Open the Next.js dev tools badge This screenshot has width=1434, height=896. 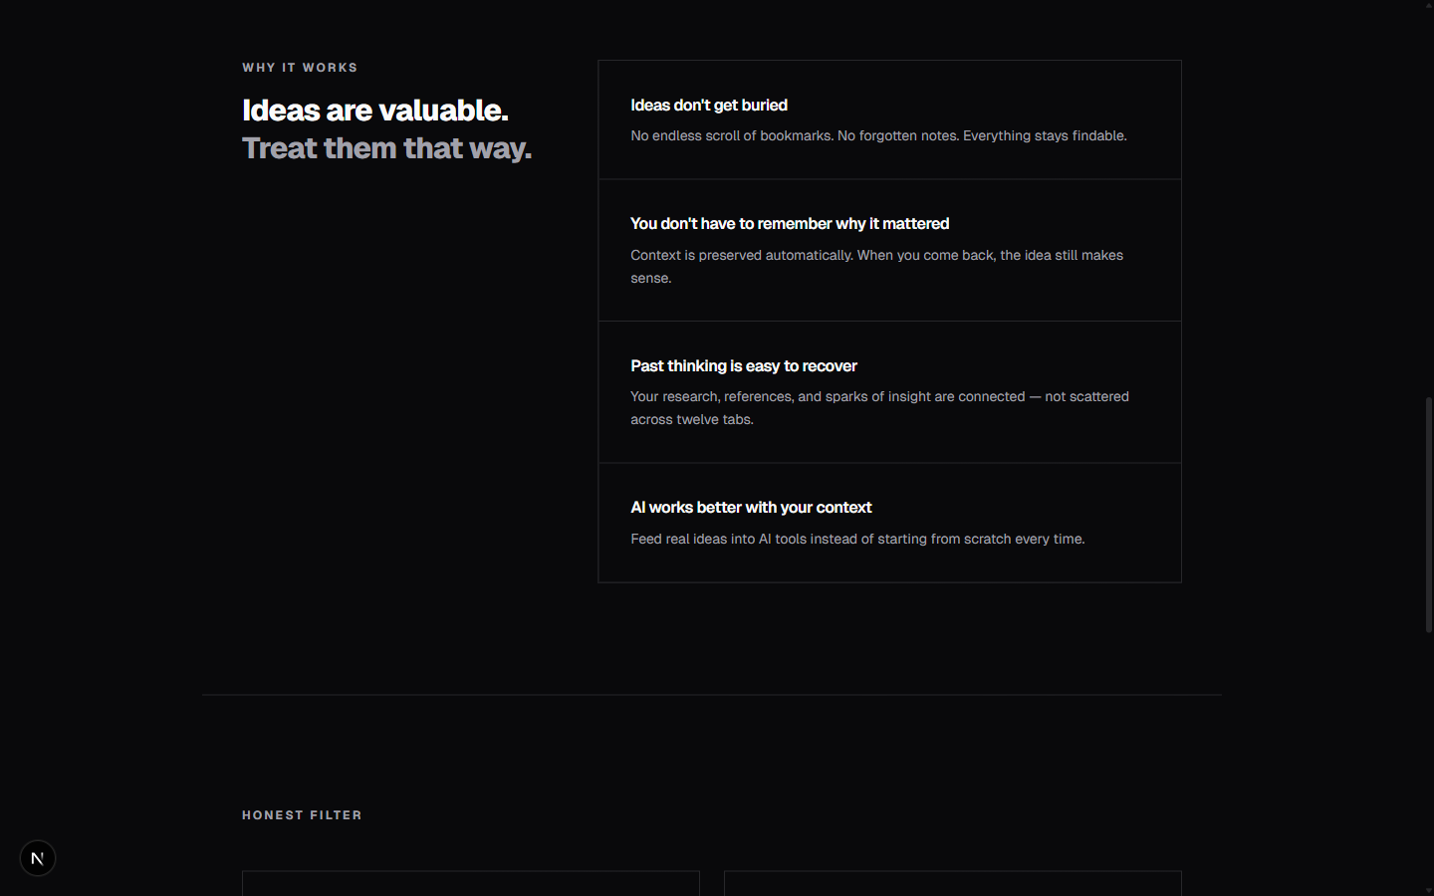coord(38,858)
